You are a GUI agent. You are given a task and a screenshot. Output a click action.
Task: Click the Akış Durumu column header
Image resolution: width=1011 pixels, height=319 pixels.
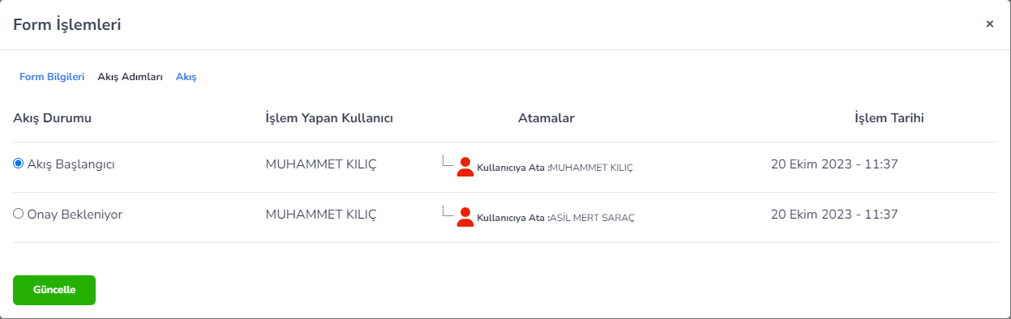[52, 118]
